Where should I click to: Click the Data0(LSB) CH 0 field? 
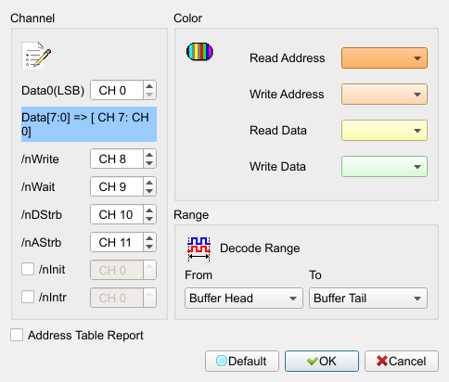(117, 90)
